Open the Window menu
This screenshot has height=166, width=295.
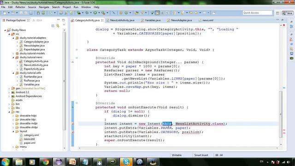click(86, 7)
